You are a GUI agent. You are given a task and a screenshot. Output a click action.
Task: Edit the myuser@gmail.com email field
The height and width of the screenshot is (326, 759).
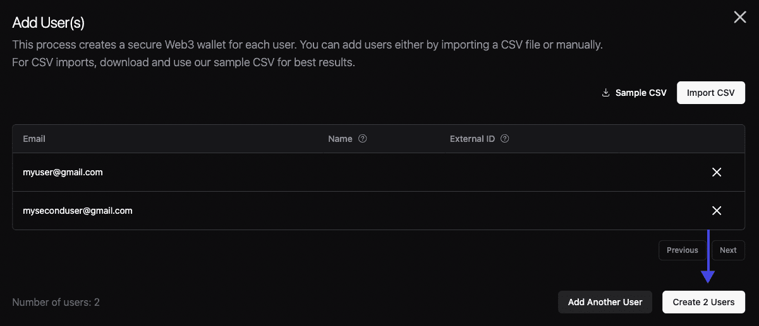[63, 172]
